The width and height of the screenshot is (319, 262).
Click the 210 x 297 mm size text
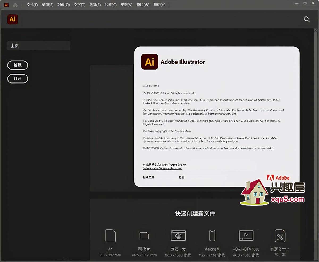(110, 255)
